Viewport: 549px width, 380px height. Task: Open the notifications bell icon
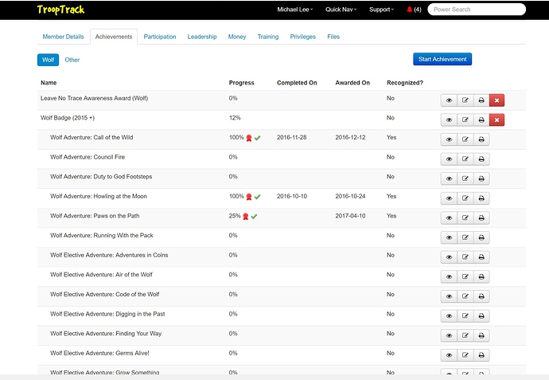(x=409, y=10)
